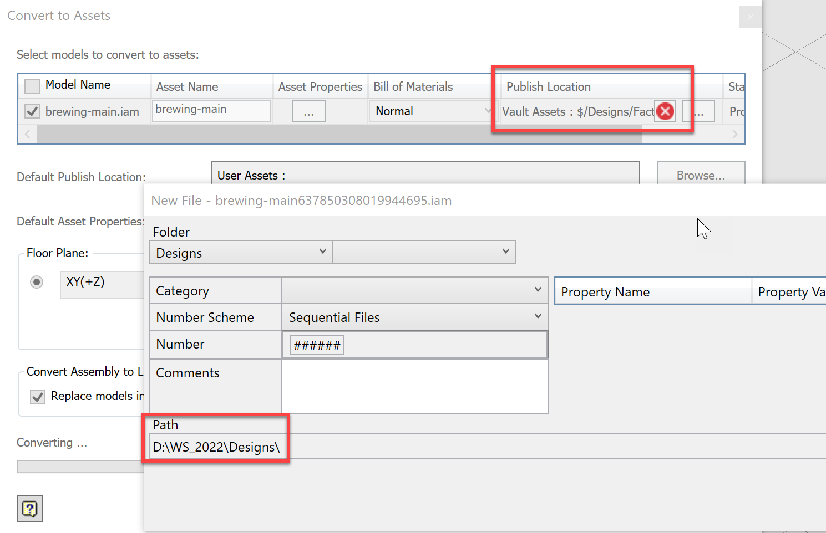This screenshot has height=533, width=826.
Task: Click the Number field showing ######
Action: (x=316, y=345)
